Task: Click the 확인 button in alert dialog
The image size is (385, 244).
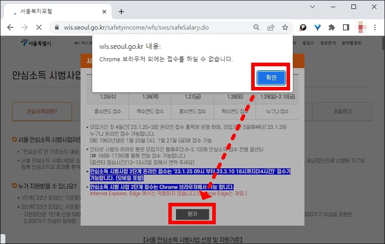Action: [271, 77]
